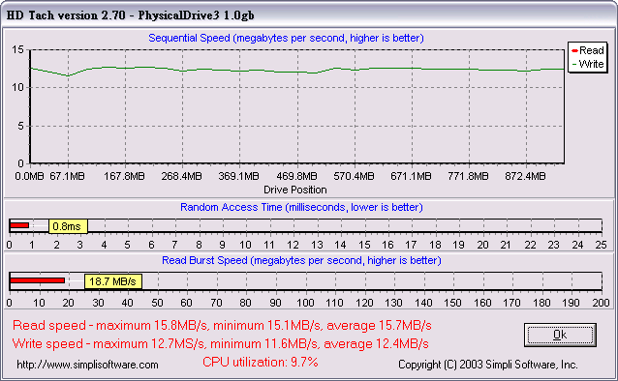Click the HD Tach window title bar
618x381 pixels.
tap(309, 15)
